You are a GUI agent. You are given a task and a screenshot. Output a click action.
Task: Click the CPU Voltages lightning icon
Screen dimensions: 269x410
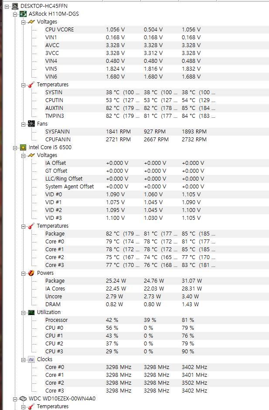tap(31, 155)
